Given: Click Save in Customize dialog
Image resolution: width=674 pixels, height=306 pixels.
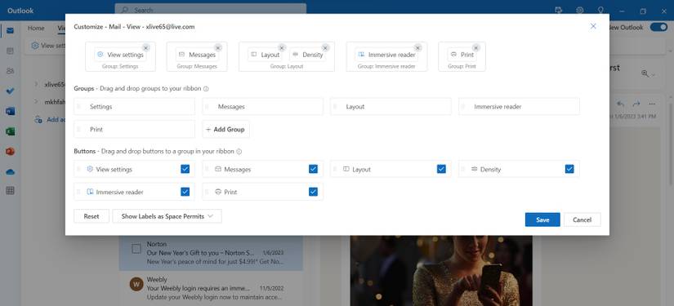Looking at the screenshot, I should [542, 220].
